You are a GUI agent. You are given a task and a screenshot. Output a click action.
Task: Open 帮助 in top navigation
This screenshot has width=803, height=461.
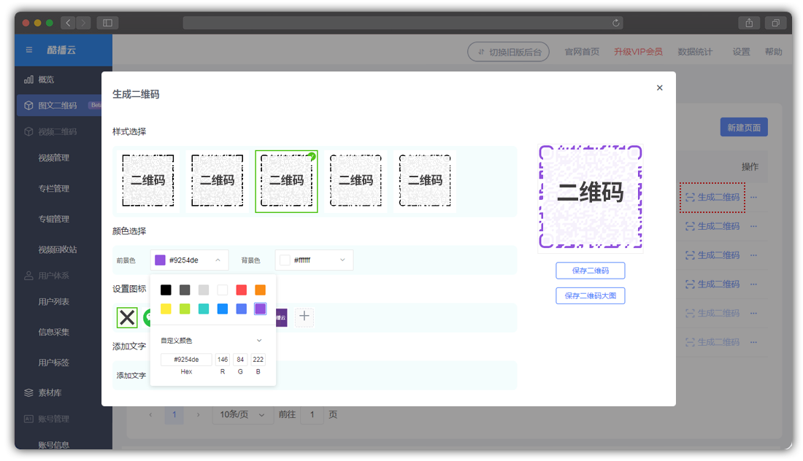[773, 52]
